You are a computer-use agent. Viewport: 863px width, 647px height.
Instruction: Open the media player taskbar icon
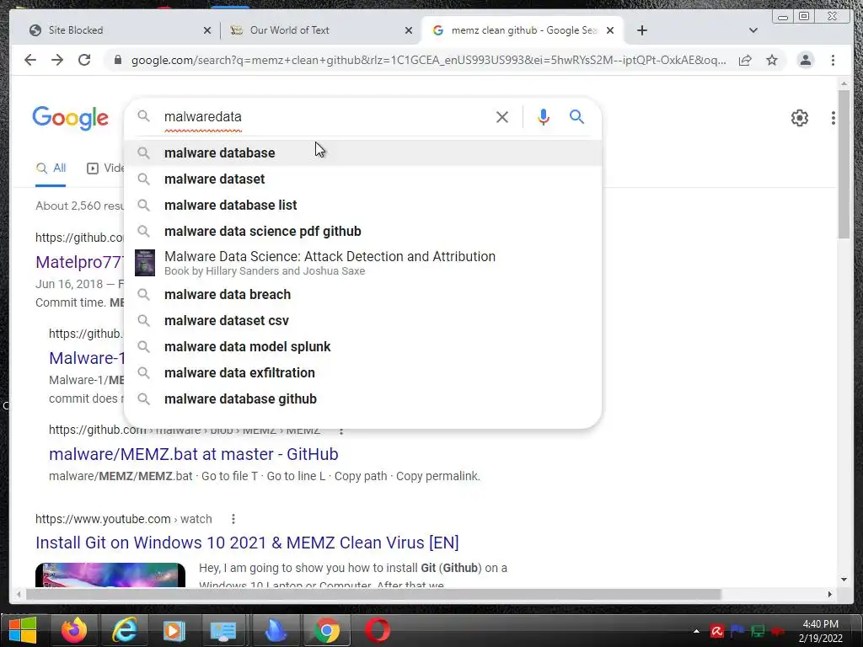pyautogui.click(x=174, y=630)
